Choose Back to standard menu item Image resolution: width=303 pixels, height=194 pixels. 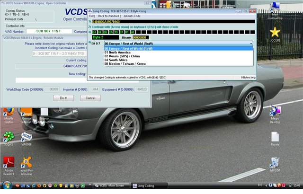coord(108,16)
